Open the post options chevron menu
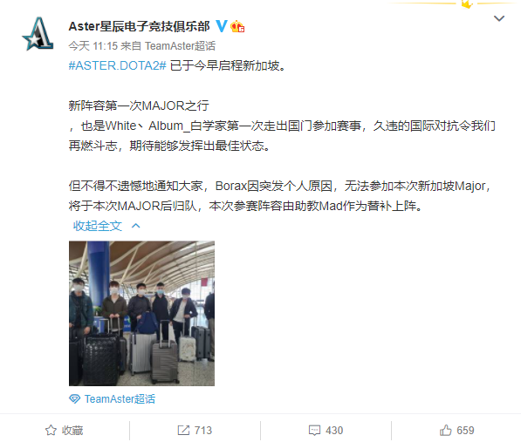 499,18
